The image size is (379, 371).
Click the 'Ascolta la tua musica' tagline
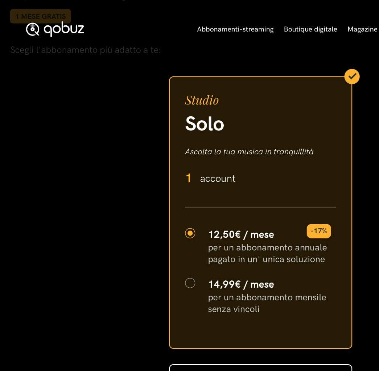[249, 152]
